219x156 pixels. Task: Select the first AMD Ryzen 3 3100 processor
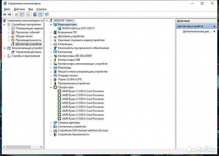tap(83, 91)
